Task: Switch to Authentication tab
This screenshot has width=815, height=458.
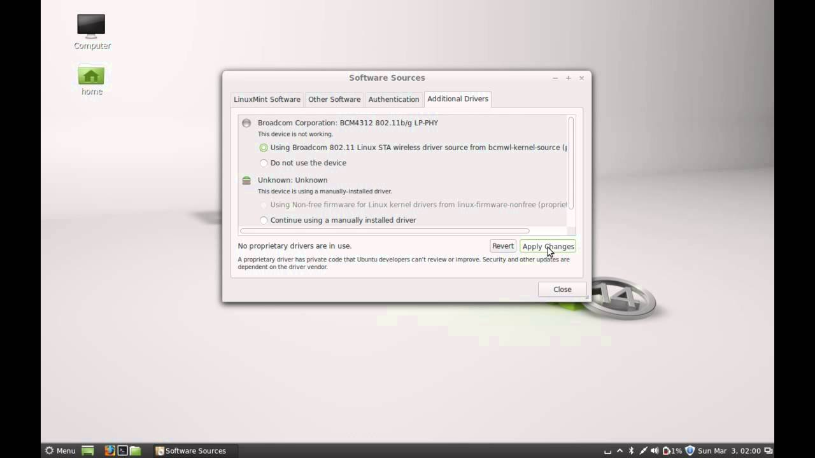Action: pyautogui.click(x=393, y=99)
